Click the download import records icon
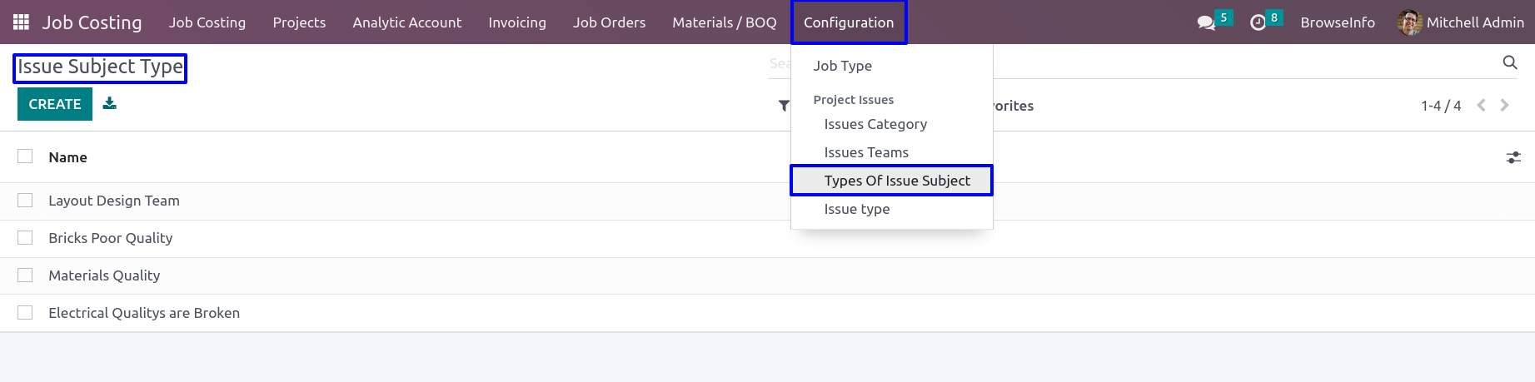Viewport: 1535px width, 382px height. pos(110,103)
